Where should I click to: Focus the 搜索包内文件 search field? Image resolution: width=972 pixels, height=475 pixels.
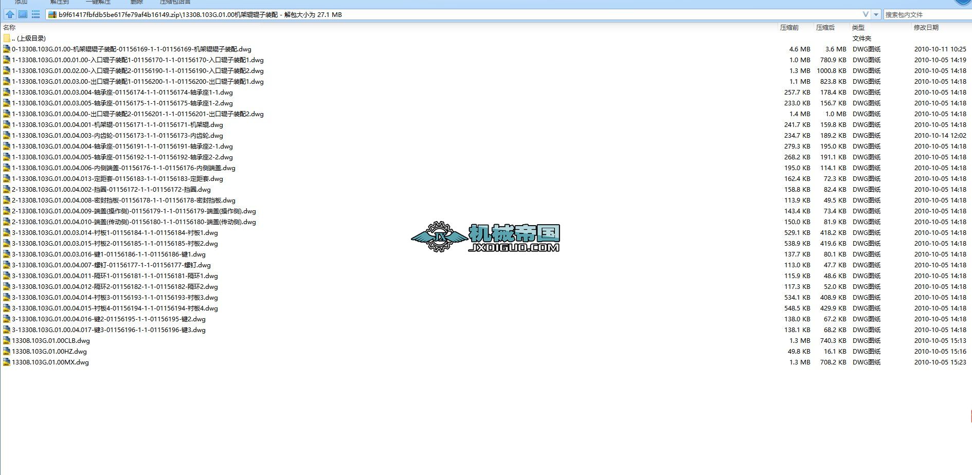(927, 14)
